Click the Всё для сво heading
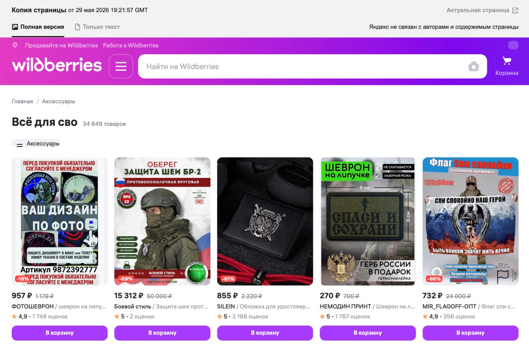This screenshot has height=346, width=529. click(x=45, y=122)
